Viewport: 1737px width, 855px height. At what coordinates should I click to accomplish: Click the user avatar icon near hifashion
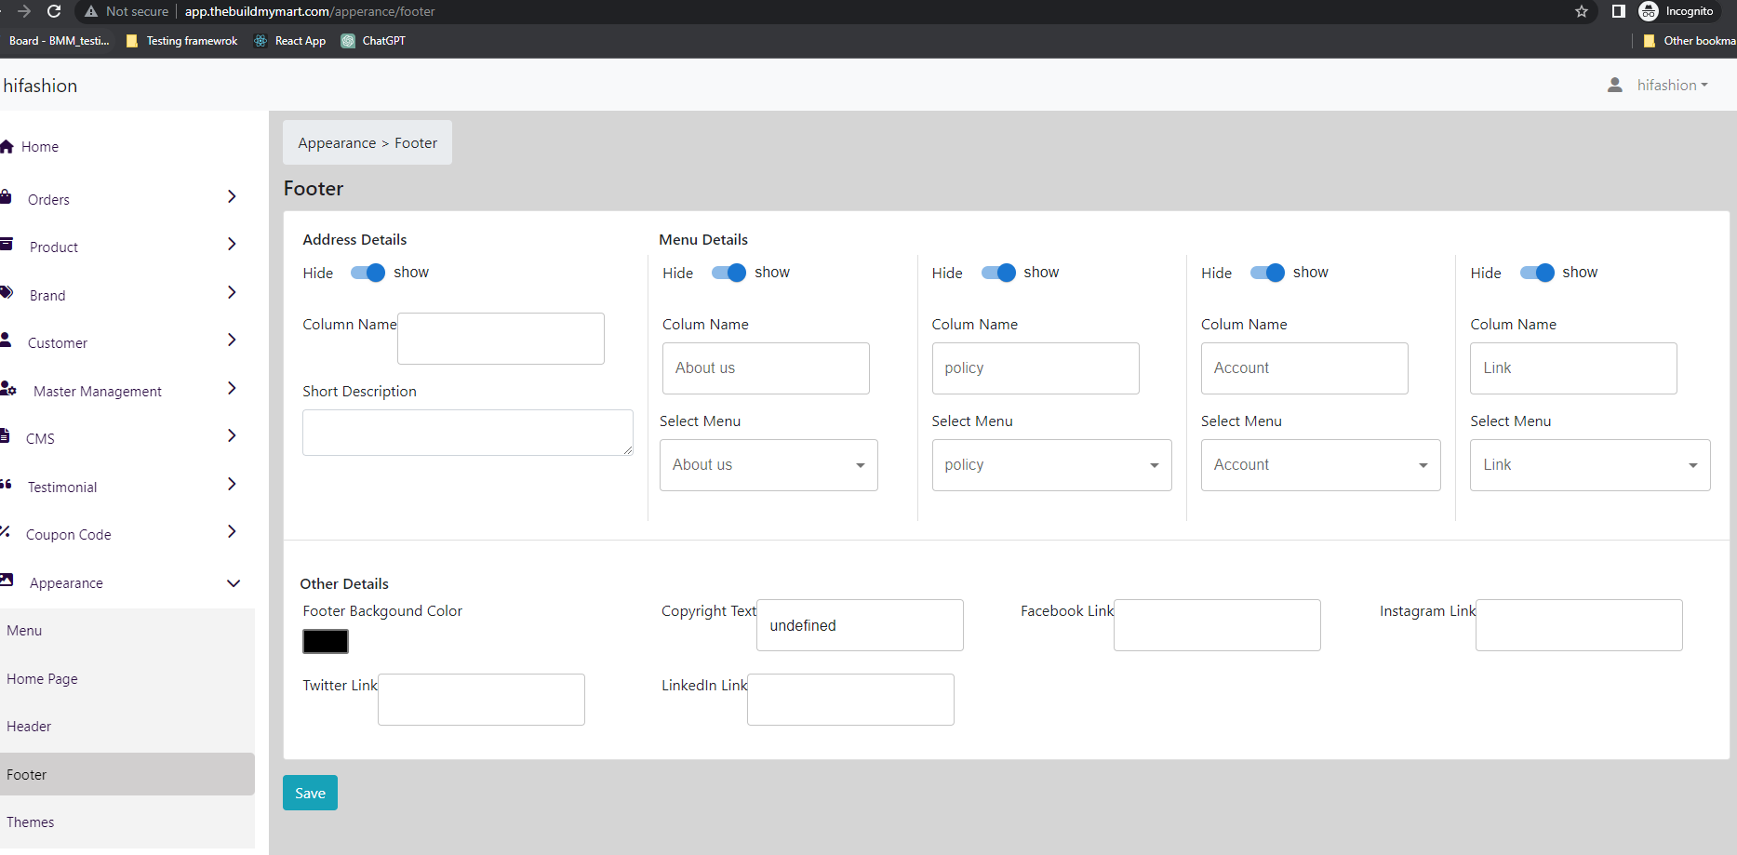[x=1615, y=85]
